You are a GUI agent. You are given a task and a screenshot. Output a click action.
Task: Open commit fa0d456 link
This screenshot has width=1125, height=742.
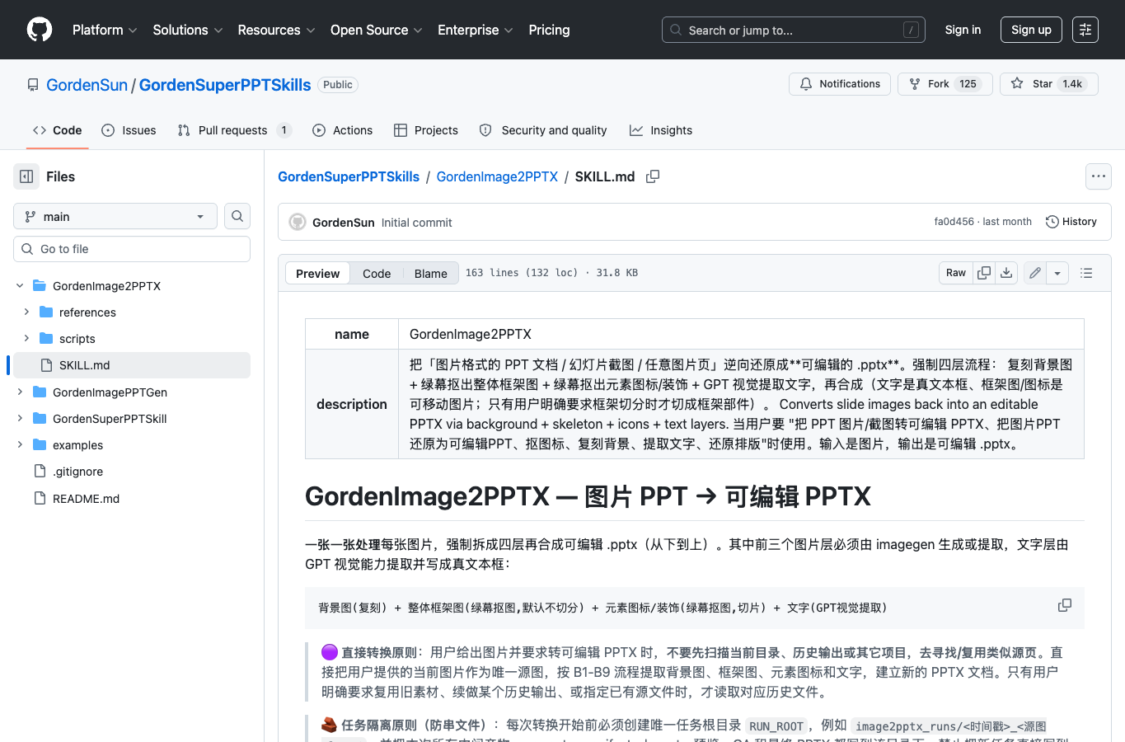(x=954, y=222)
